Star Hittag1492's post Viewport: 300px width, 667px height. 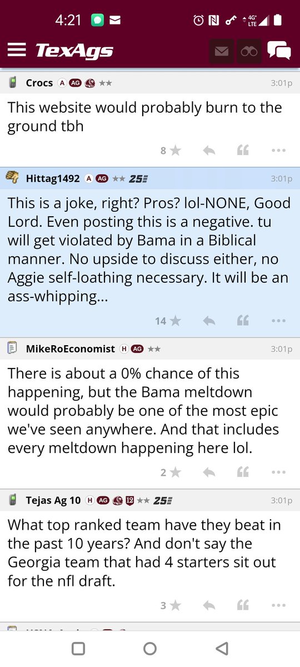point(175,320)
